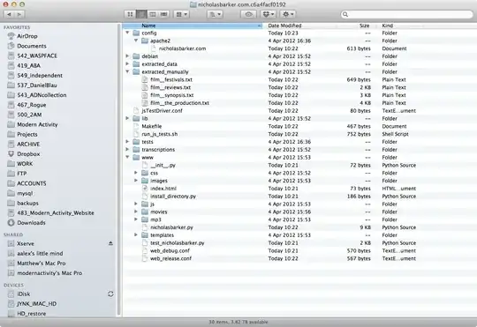Select the mp3 folder icon
The image size is (477, 327).
pyautogui.click(x=145, y=219)
